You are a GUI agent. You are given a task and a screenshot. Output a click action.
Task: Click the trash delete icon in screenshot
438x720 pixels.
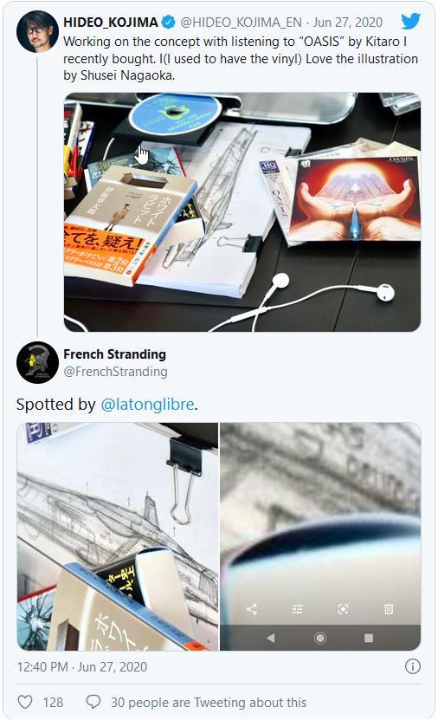[x=388, y=609]
